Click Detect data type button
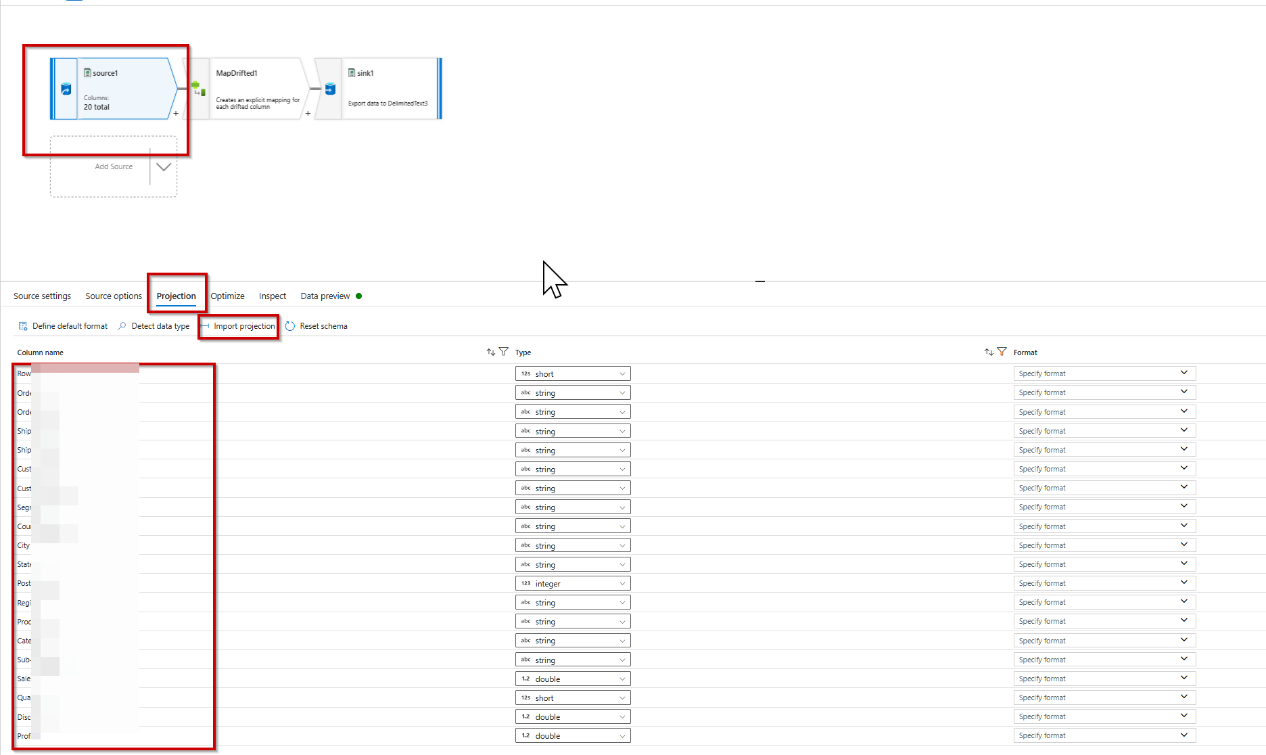The height and width of the screenshot is (755, 1266). [x=154, y=326]
